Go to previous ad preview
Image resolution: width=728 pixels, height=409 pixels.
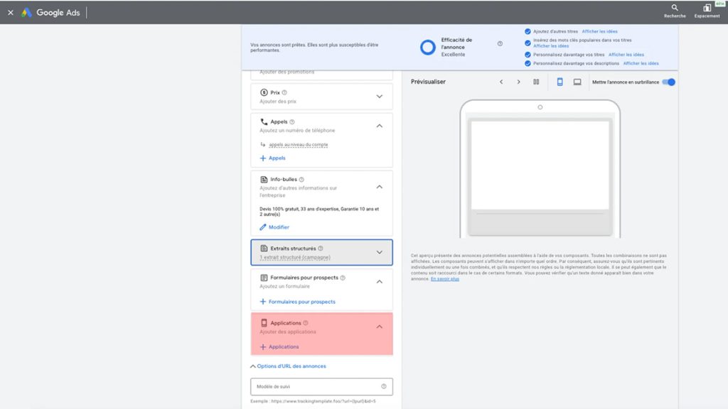tap(501, 82)
